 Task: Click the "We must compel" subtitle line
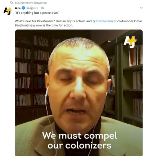80,136
